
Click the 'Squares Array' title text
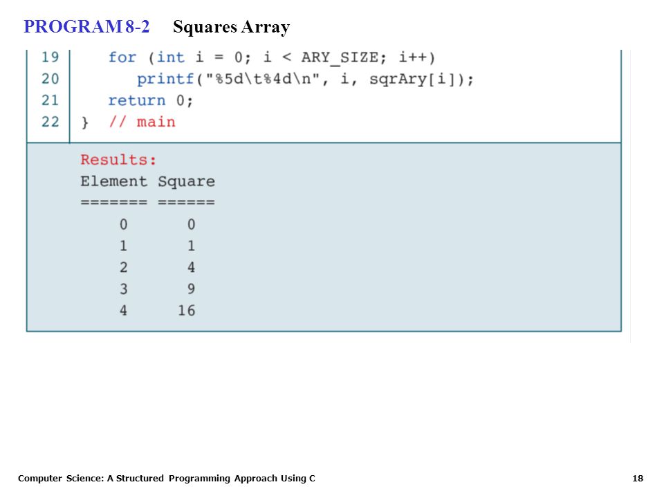click(x=231, y=28)
